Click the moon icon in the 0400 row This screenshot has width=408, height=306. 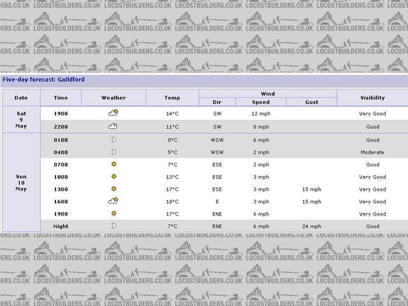(x=113, y=152)
